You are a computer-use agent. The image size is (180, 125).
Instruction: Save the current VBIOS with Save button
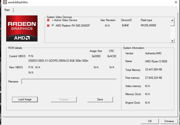(100, 99)
